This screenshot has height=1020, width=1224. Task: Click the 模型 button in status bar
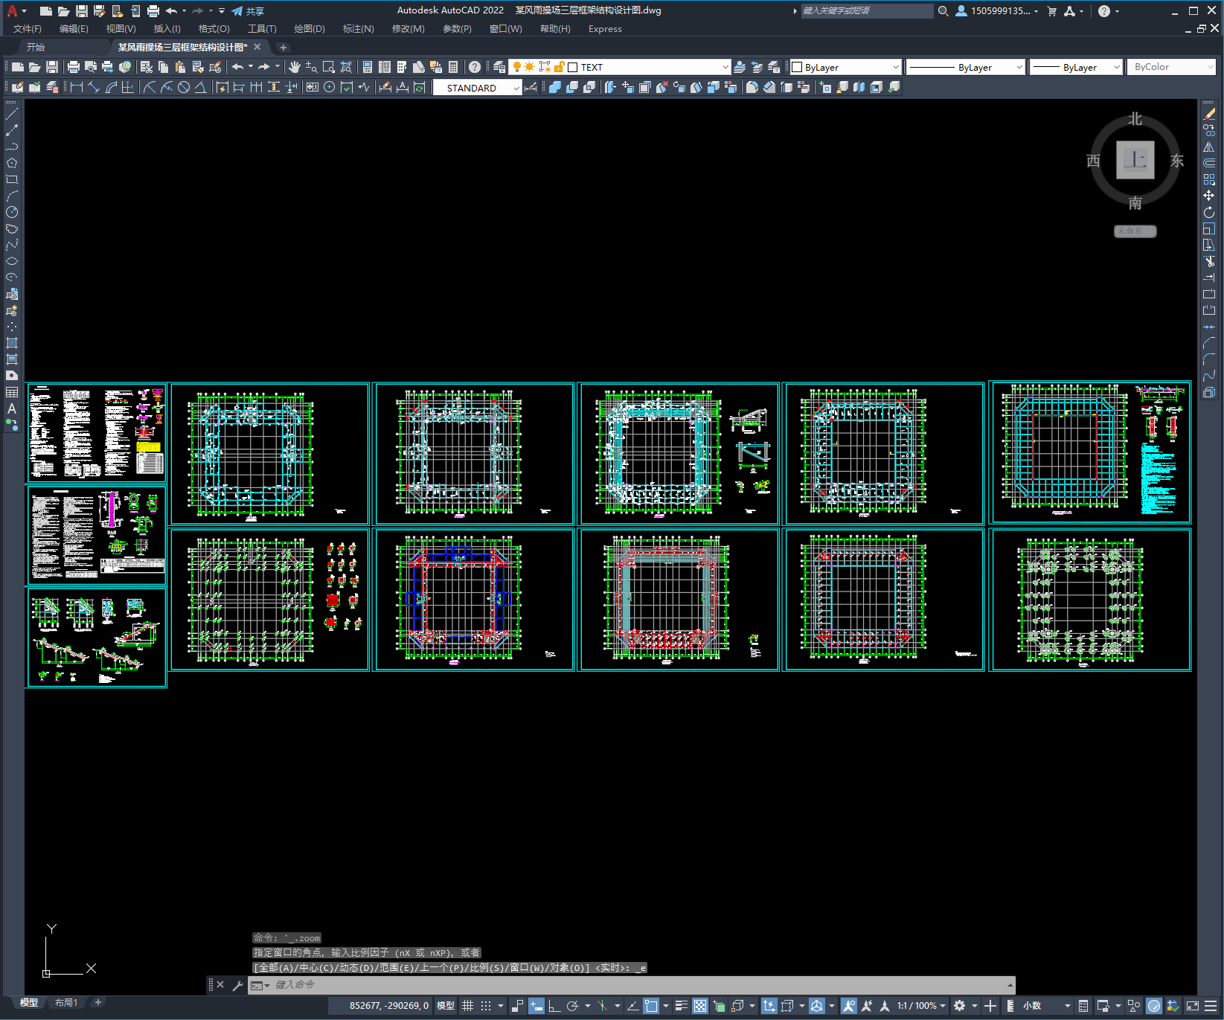tap(446, 1006)
